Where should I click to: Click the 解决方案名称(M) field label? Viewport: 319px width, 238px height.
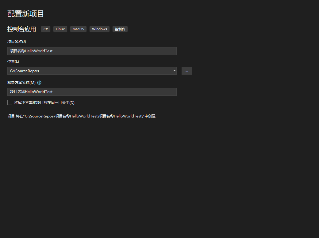pos(21,83)
